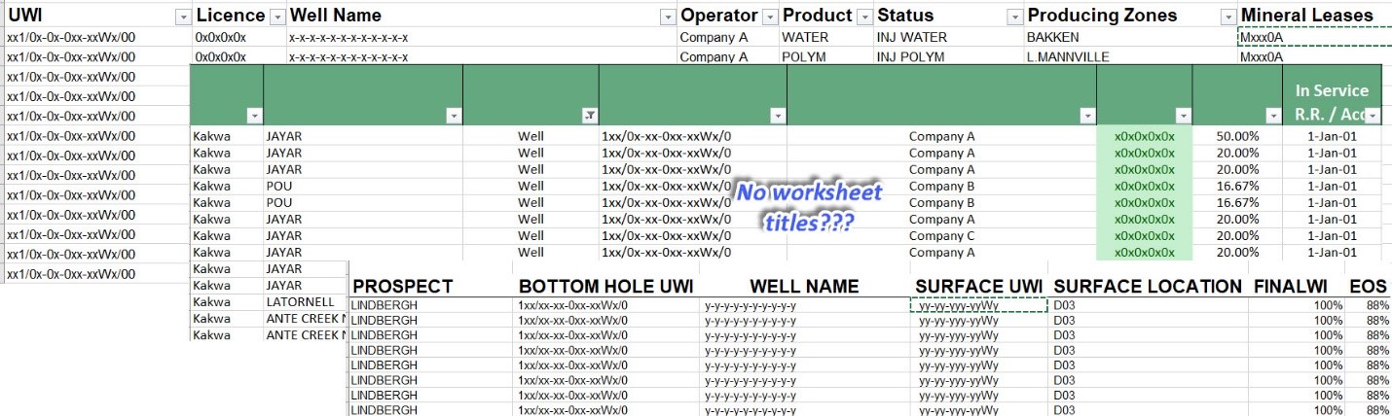This screenshot has width=1392, height=416.
Task: Open green header dropdown above the Kakwa column
Action: (254, 116)
